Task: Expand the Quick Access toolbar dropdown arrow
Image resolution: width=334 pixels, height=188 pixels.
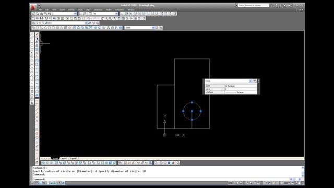Action: (x=39, y=5)
